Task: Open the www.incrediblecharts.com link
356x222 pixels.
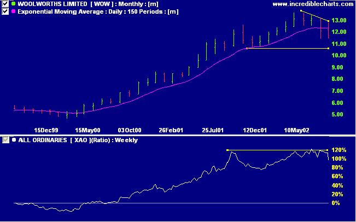Action: pyautogui.click(x=313, y=4)
